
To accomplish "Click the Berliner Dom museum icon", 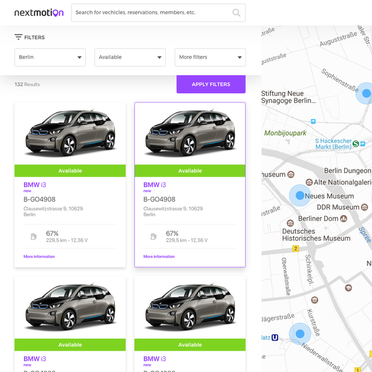I will (344, 218).
